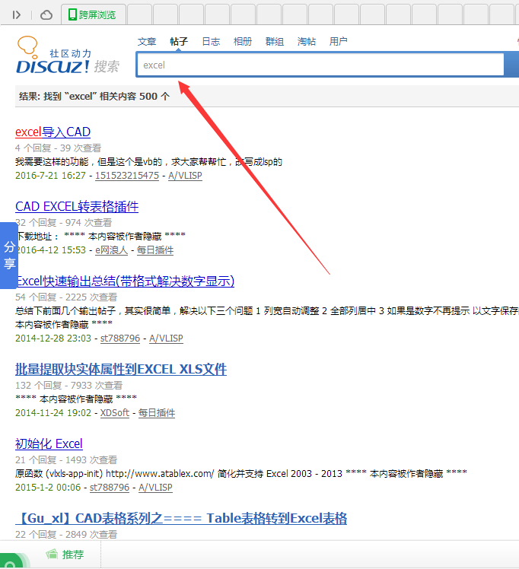Open the 初始化 Excel result
The image size is (519, 569).
pyautogui.click(x=49, y=443)
